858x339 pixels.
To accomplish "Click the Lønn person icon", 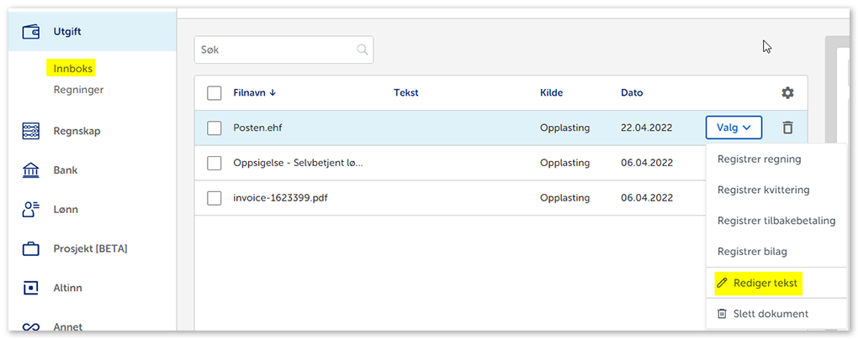I will coord(31,210).
